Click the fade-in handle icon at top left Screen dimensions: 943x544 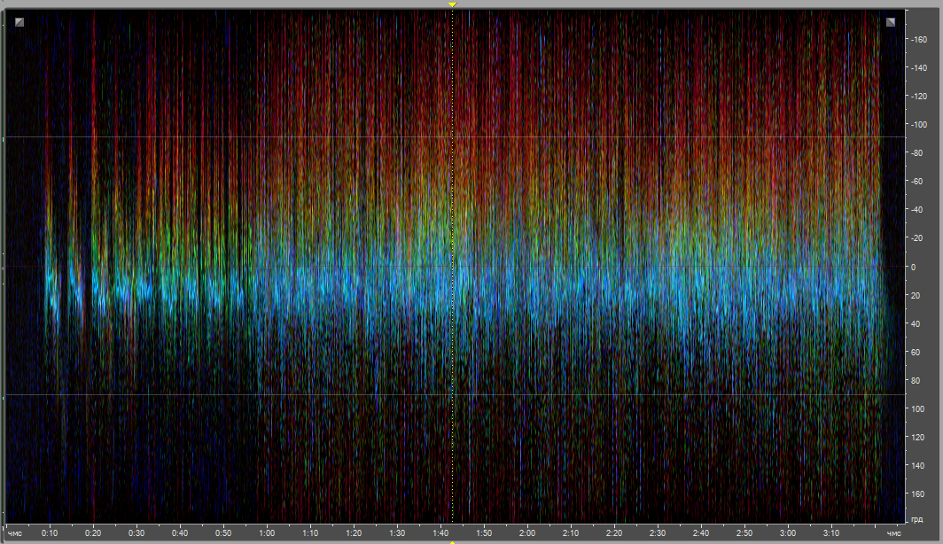coord(19,22)
